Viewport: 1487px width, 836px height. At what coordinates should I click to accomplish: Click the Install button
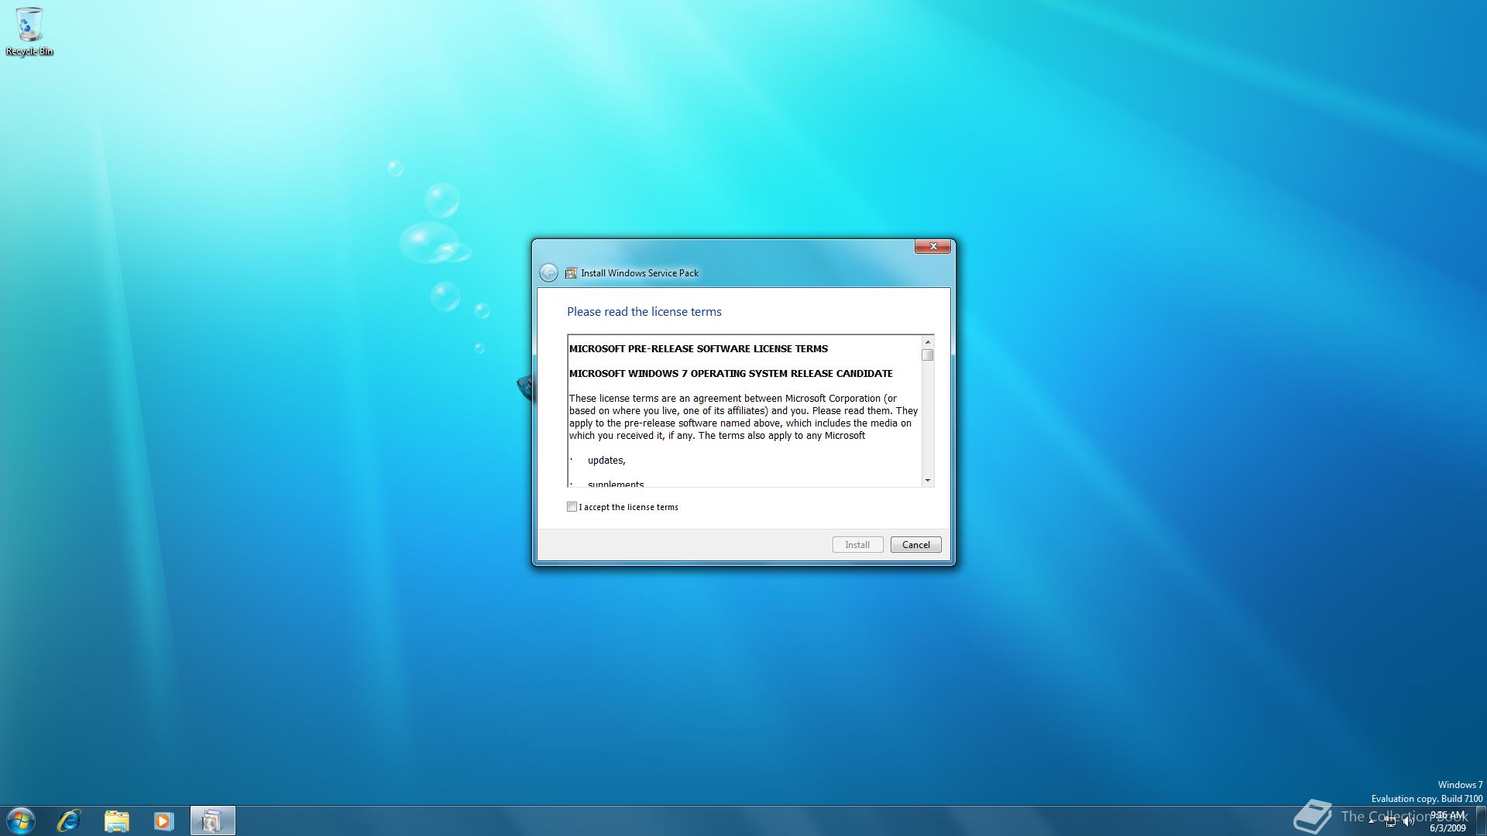coord(857,545)
